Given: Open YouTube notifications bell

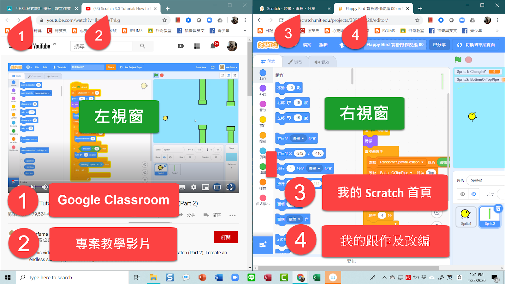Looking at the screenshot, I should click(213, 46).
